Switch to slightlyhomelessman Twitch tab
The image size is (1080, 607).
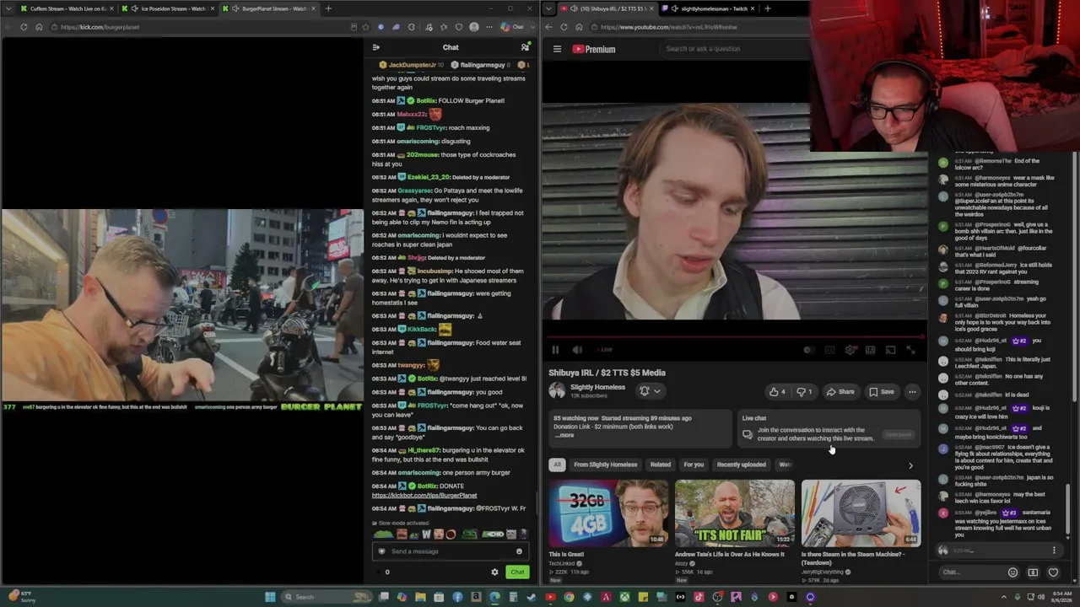[x=707, y=8]
